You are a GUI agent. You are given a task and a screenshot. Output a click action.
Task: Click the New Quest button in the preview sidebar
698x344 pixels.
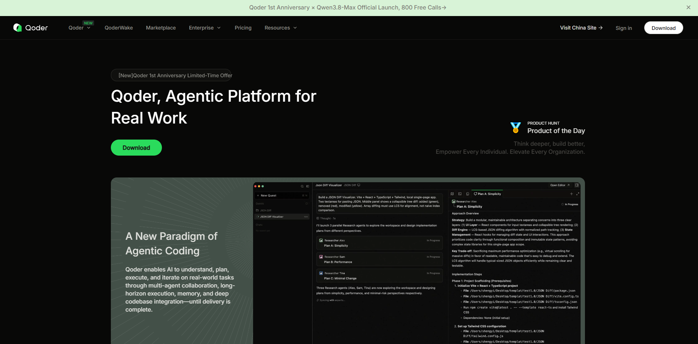click(282, 195)
